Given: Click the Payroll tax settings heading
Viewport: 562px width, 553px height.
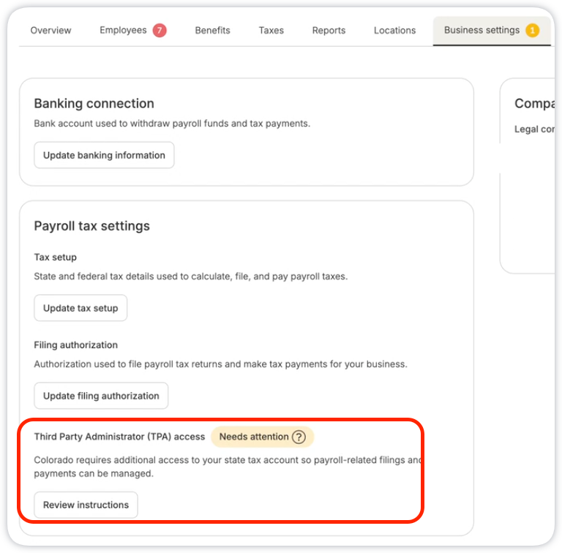Looking at the screenshot, I should [91, 226].
